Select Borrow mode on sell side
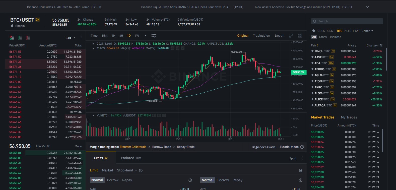396x190 pixels. [x=223, y=180]
